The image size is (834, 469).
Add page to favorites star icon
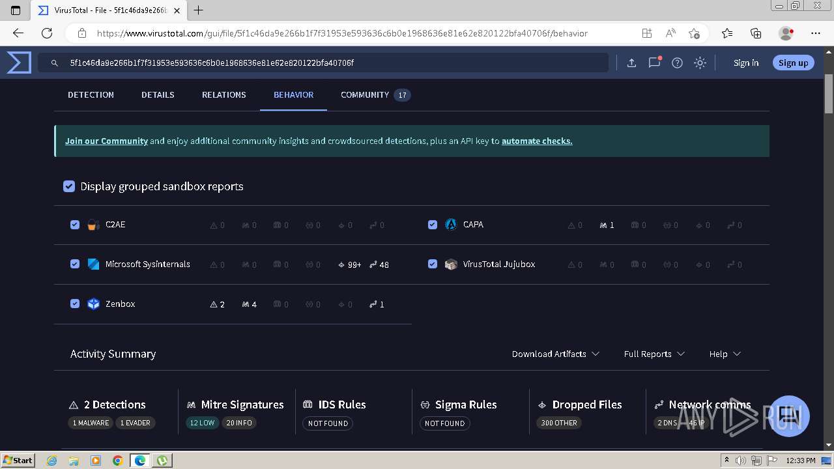tap(694, 33)
